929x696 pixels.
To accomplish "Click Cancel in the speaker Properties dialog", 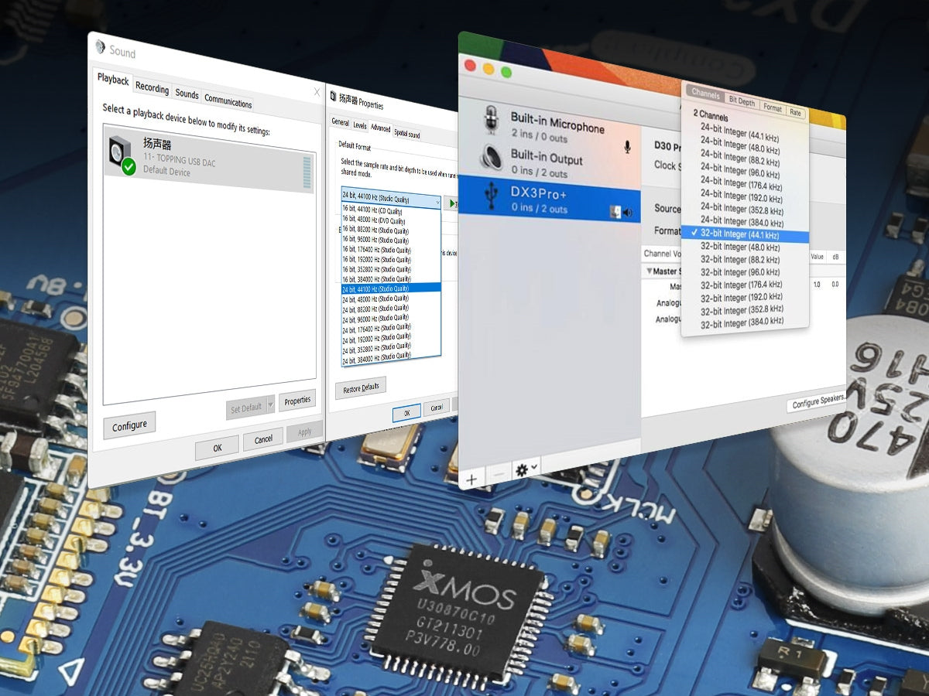I will tap(437, 407).
